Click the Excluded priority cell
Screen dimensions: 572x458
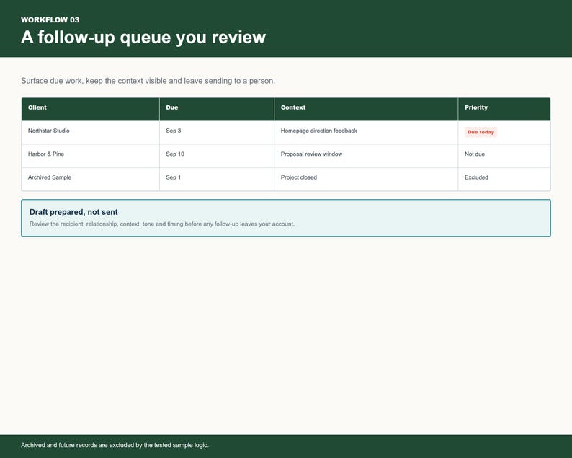pos(504,179)
